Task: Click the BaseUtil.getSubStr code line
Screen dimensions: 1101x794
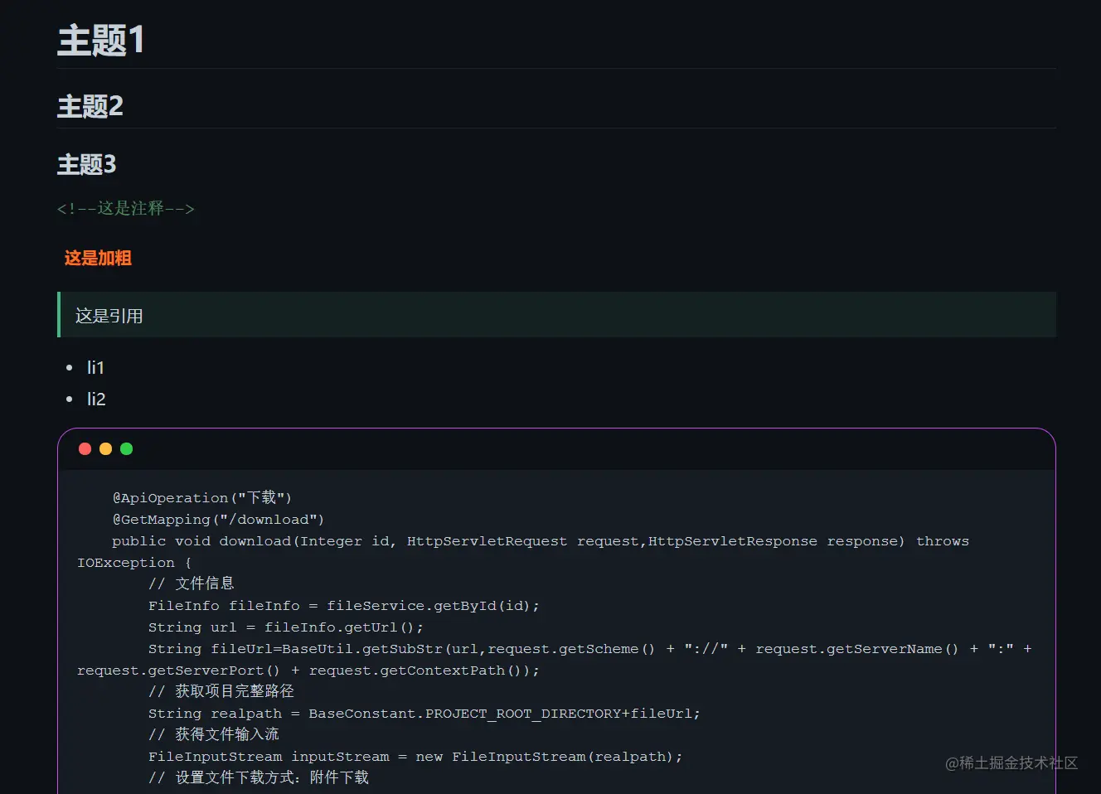Action: click(x=590, y=648)
